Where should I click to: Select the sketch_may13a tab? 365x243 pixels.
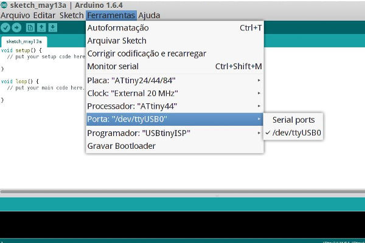(24, 42)
